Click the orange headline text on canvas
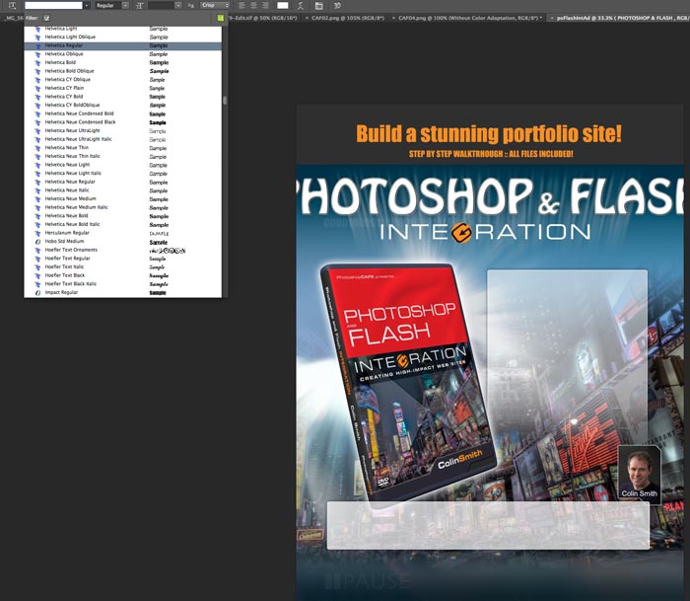 pos(489,134)
